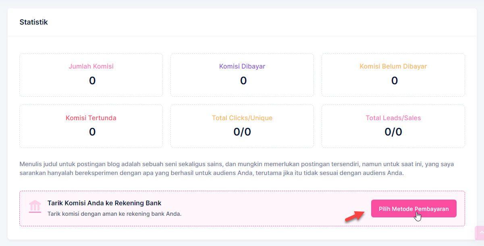Select the Jumlah Komisi label
484x246 pixels.
click(91, 66)
